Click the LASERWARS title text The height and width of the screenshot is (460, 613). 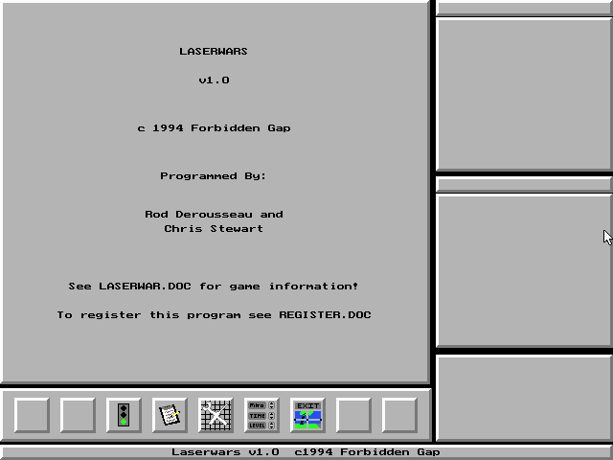214,52
